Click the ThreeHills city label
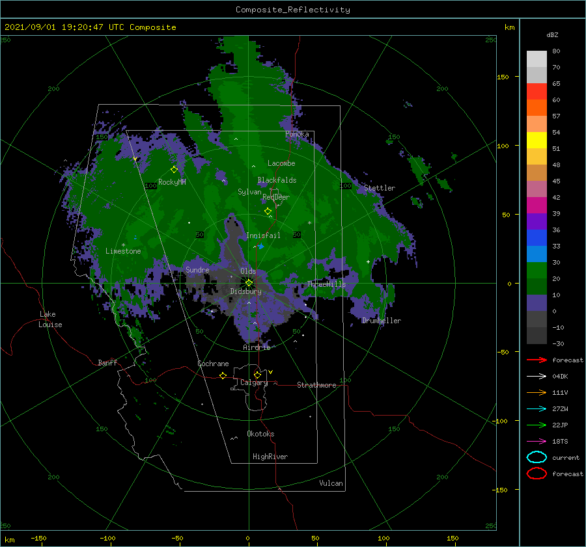The width and height of the screenshot is (586, 547). tap(326, 284)
